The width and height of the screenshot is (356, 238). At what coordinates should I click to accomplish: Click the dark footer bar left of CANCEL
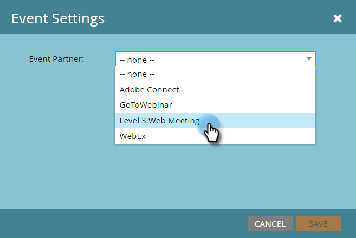(124, 224)
